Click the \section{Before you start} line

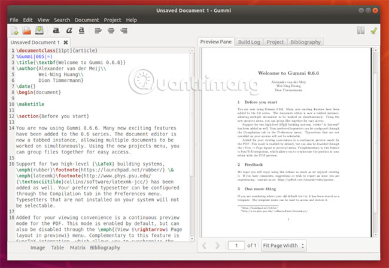(x=53, y=116)
